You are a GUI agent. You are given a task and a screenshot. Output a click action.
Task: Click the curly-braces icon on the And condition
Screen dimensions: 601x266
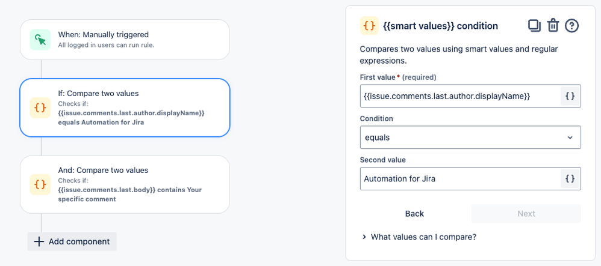pyautogui.click(x=40, y=184)
